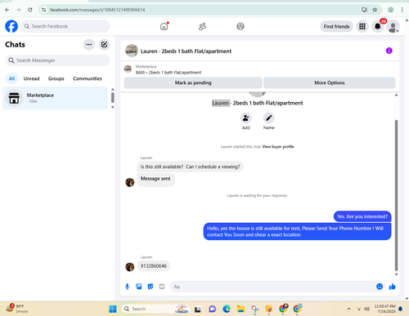
Task: Show hidden system tray icons chevron
Action: [348, 309]
